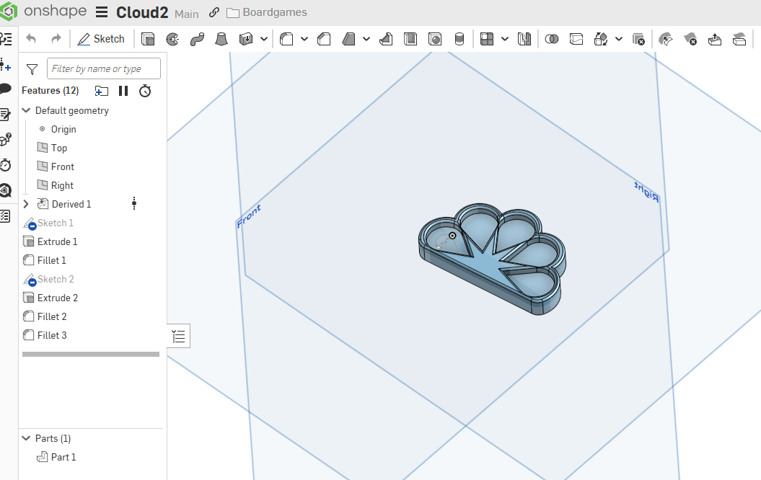Collapse the Parts (1) section
Image resolution: width=761 pixels, height=480 pixels.
click(27, 438)
